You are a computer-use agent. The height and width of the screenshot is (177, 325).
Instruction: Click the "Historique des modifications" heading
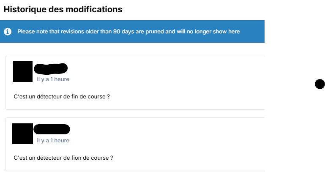point(63,9)
